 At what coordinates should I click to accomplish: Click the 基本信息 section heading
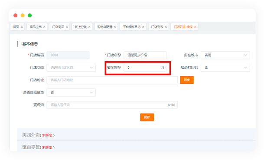coord(30,44)
